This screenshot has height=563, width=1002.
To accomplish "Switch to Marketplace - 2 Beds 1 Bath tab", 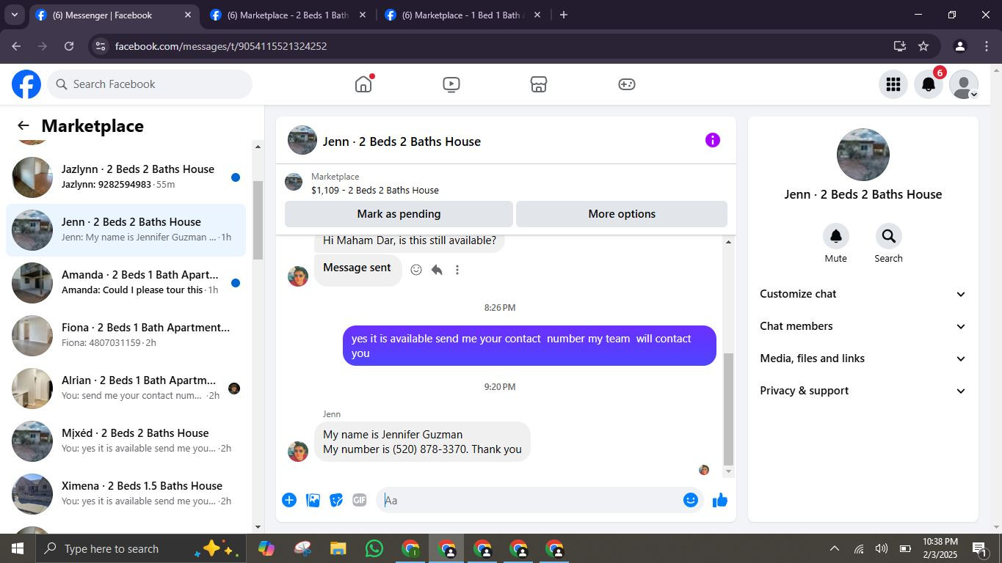I will click(287, 15).
